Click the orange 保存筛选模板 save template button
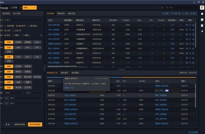This screenshot has width=205, height=134. tap(35, 124)
